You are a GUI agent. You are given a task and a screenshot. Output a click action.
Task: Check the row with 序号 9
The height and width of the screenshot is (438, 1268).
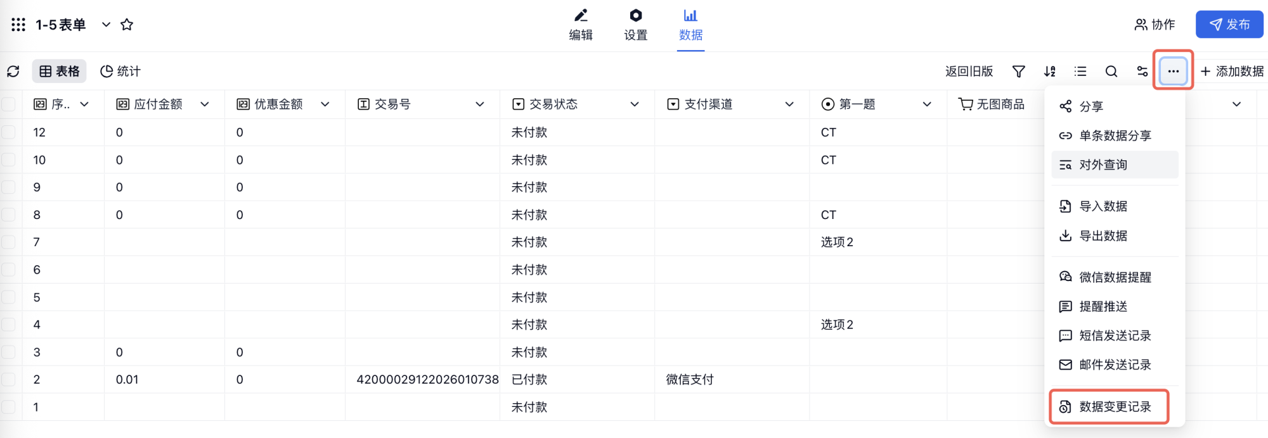(9, 187)
